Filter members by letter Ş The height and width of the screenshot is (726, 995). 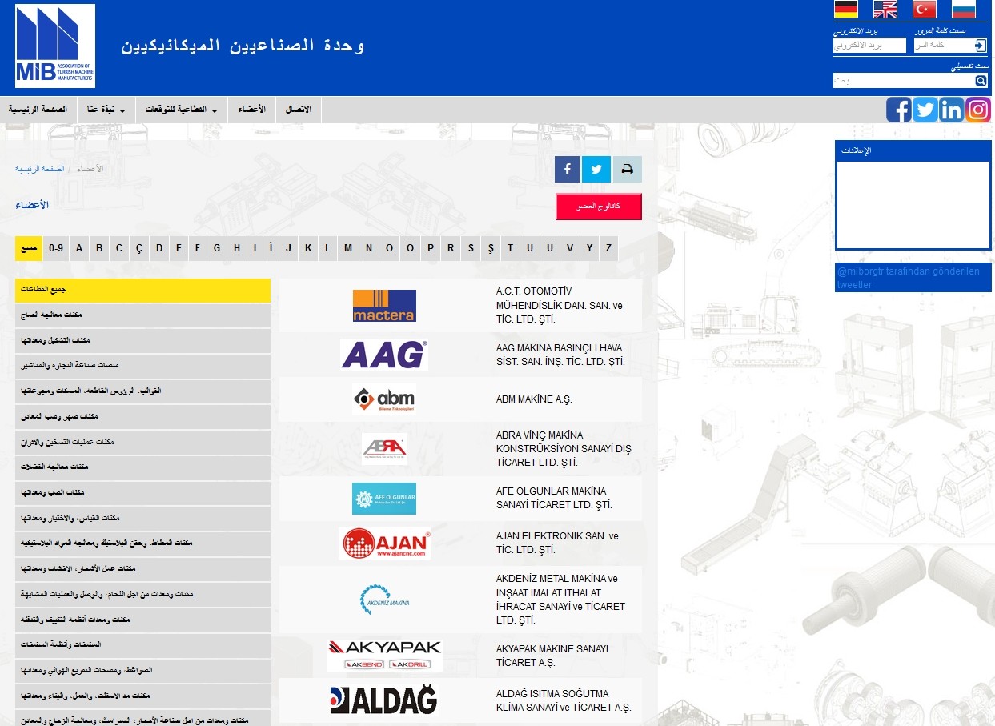(491, 248)
